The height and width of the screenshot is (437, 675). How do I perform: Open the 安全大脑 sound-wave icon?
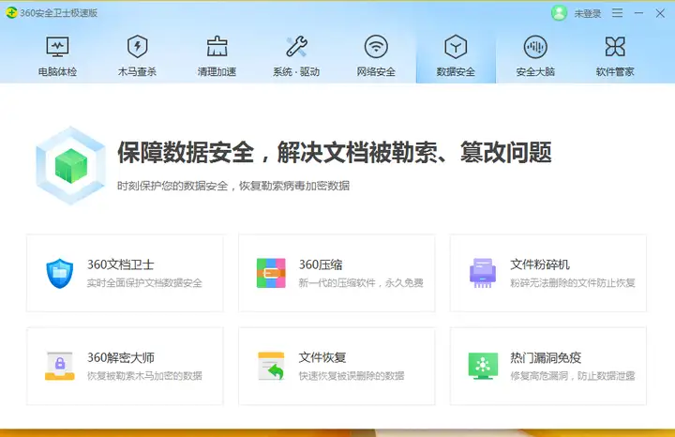tap(535, 47)
